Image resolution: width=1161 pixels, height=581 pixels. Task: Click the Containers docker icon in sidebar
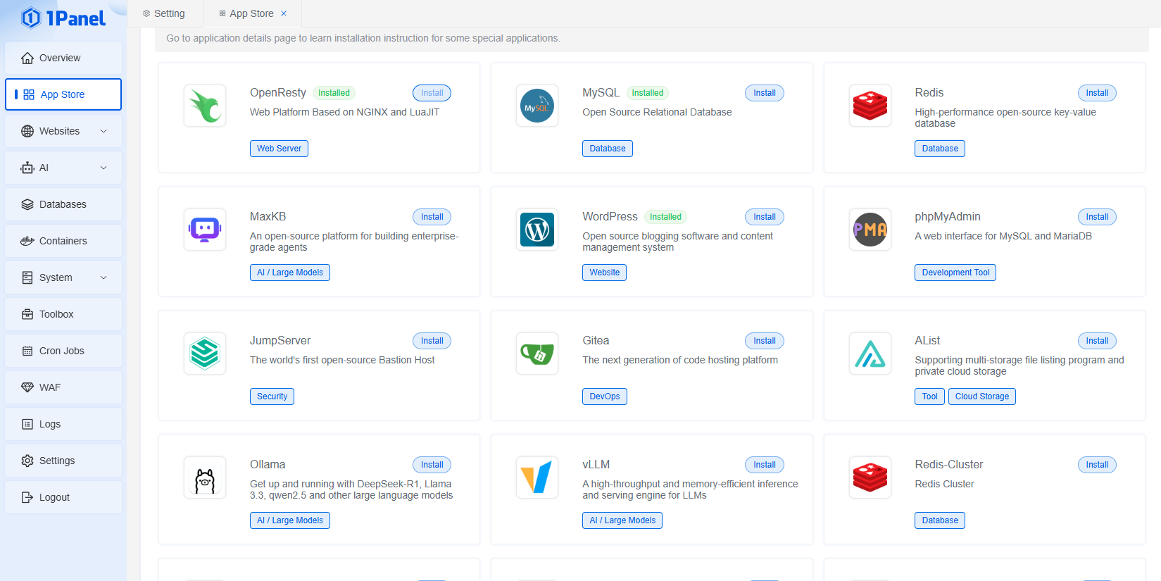[x=27, y=241]
